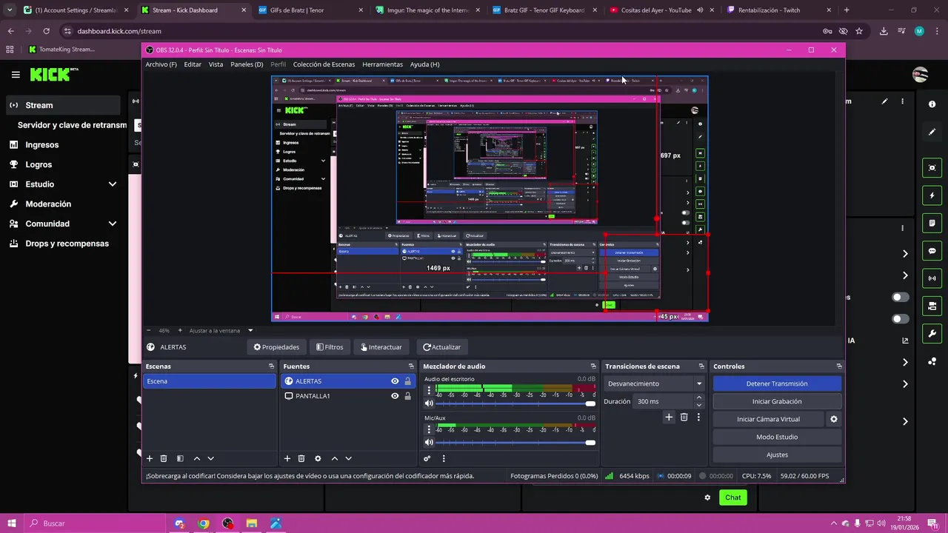Move source down in Fuentes panel
The width and height of the screenshot is (948, 533).
pyautogui.click(x=348, y=459)
